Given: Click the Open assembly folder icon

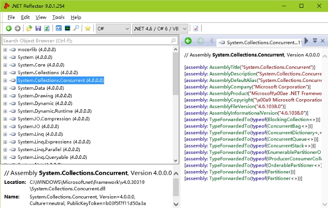Looking at the screenshot, I should click(x=29, y=28).
